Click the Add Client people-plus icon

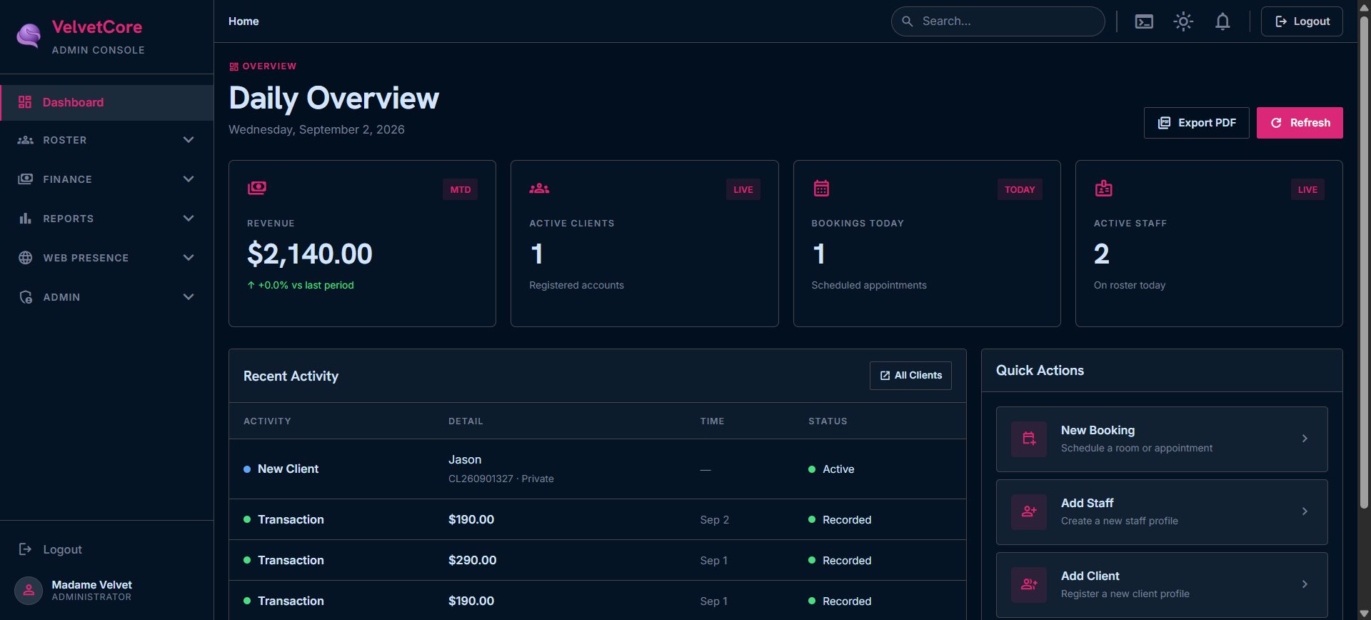pos(1029,584)
